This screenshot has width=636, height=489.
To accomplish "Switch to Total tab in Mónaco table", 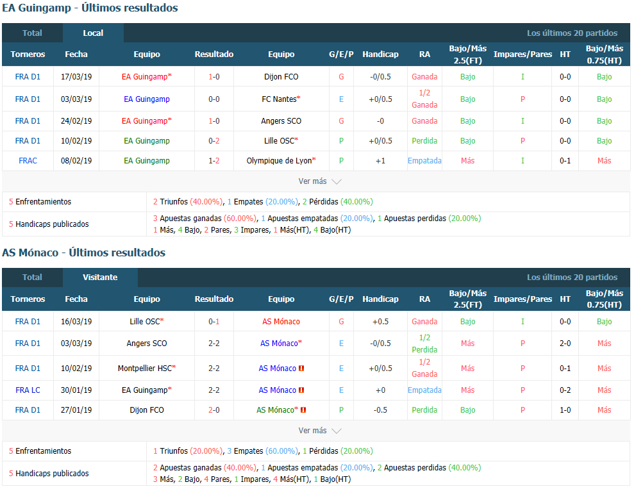I will tap(32, 278).
